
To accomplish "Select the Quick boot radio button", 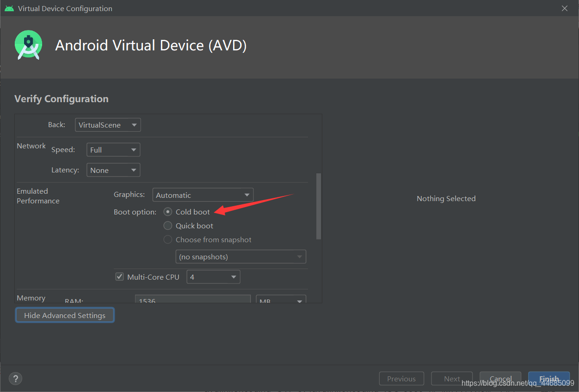I will click(x=168, y=226).
